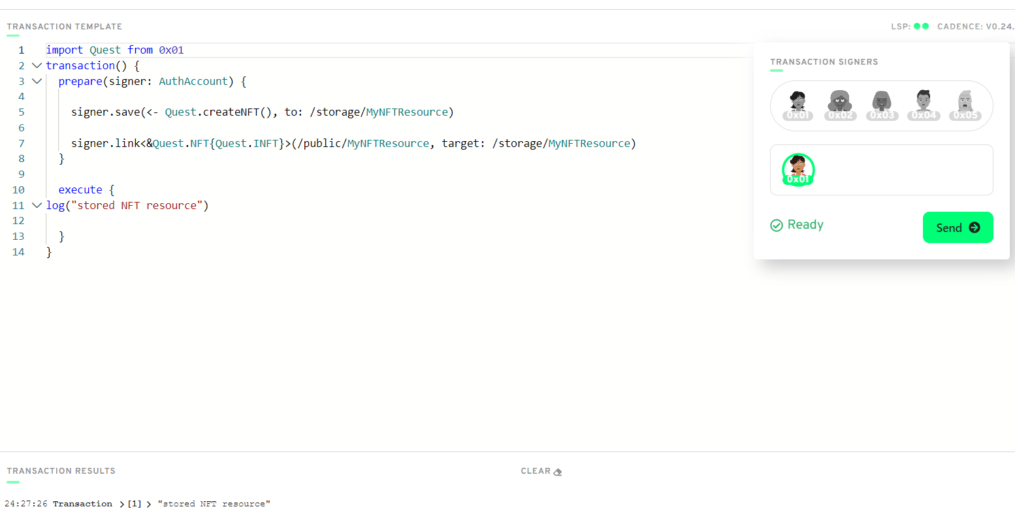Click line number 14 in the gutter
This screenshot has width=1015, height=526.
[18, 252]
